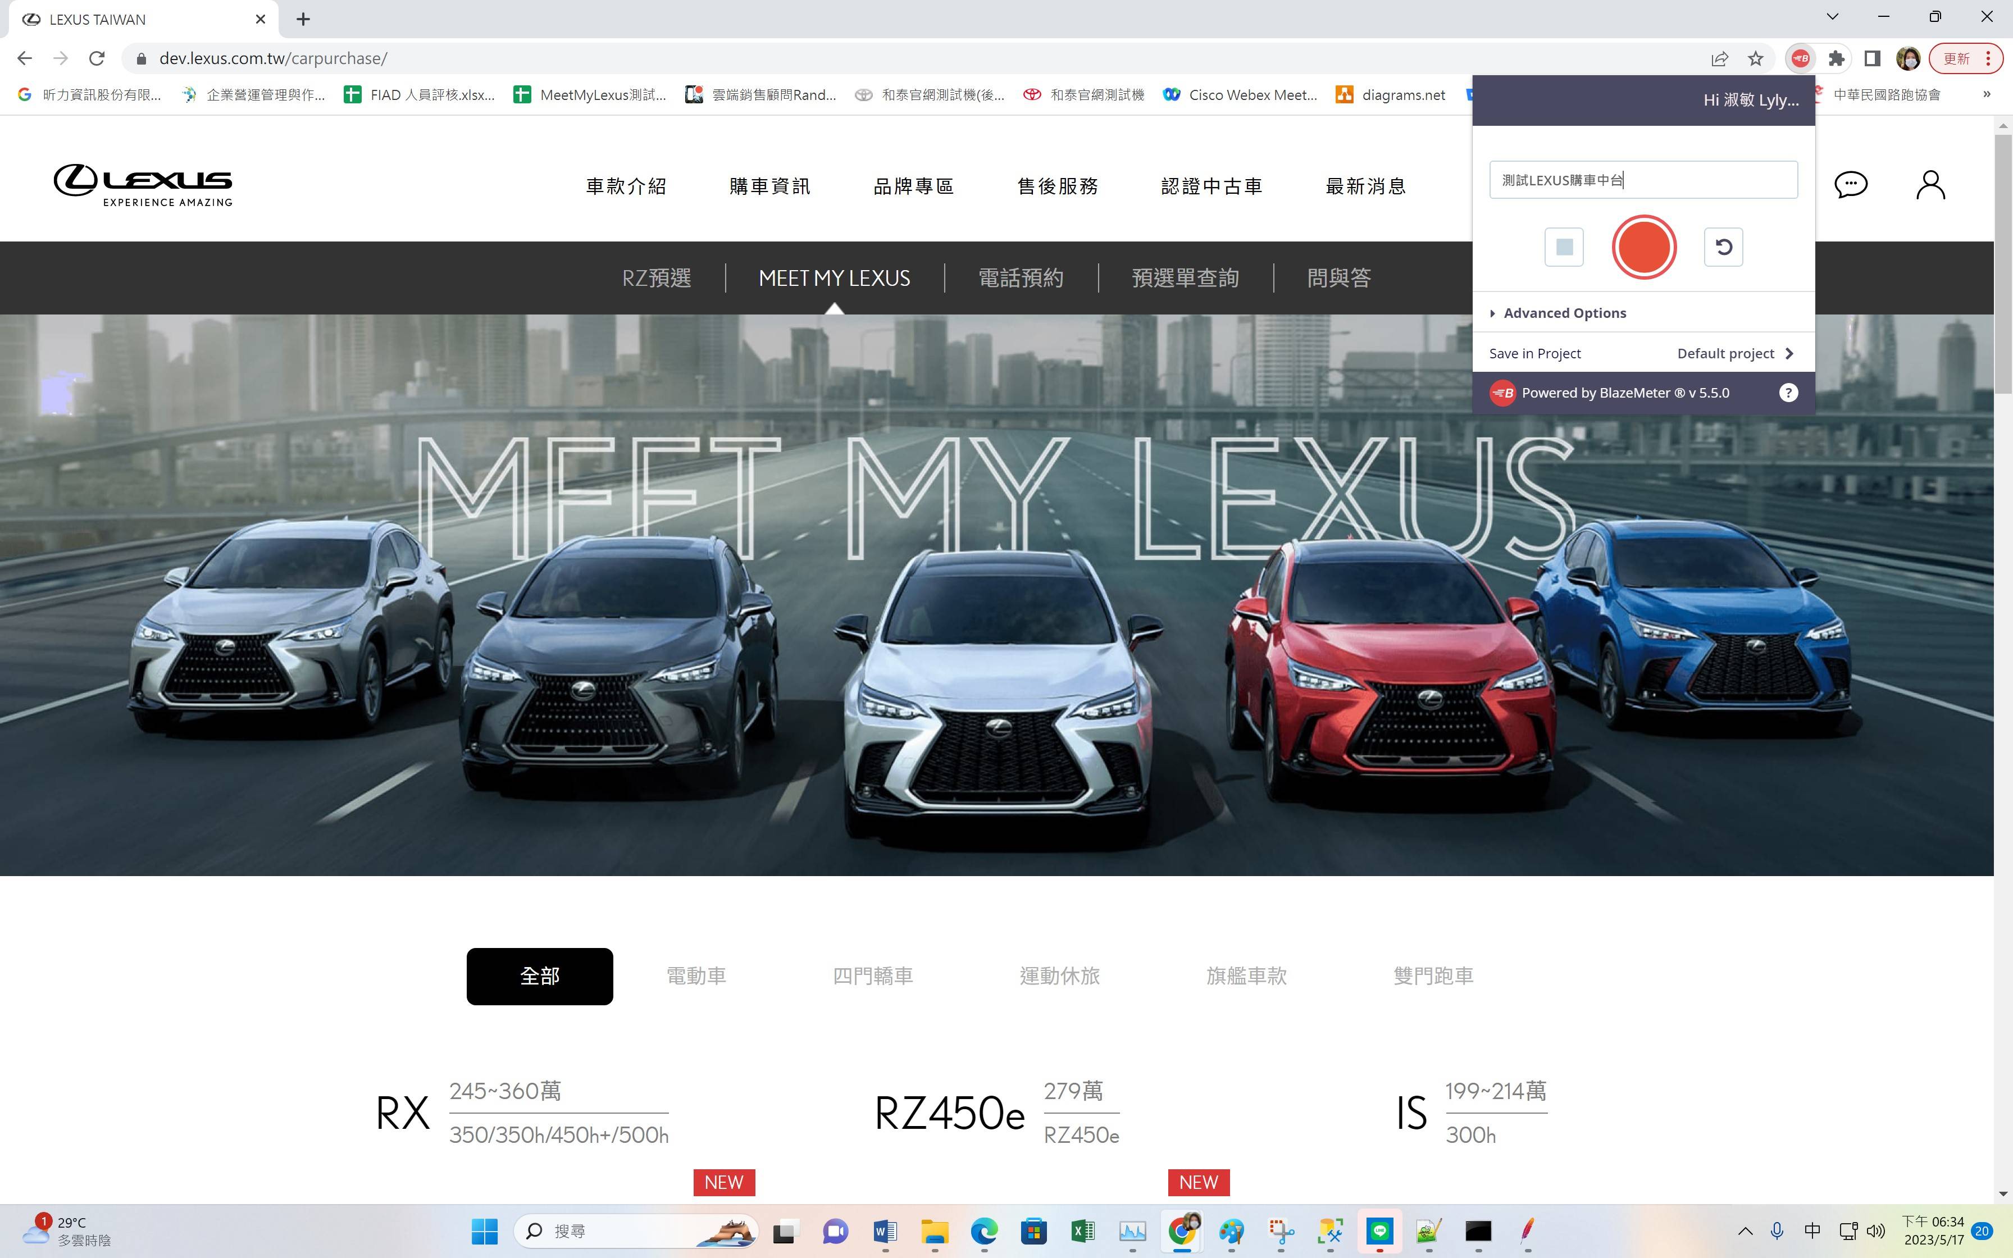2013x1258 pixels.
Task: Open the 認證中古車 menu
Action: (1211, 186)
